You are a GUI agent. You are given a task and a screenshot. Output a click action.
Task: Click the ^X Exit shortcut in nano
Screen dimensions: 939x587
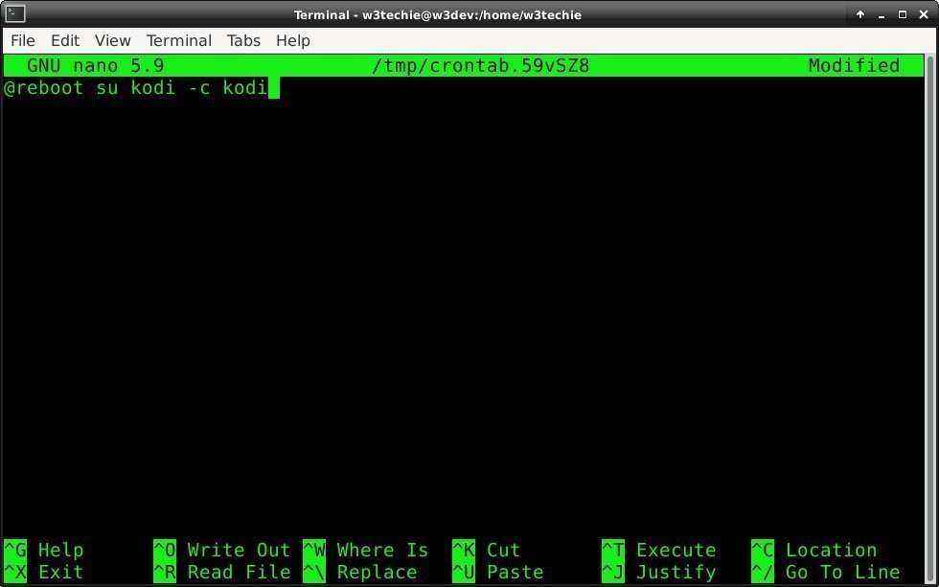click(43, 572)
